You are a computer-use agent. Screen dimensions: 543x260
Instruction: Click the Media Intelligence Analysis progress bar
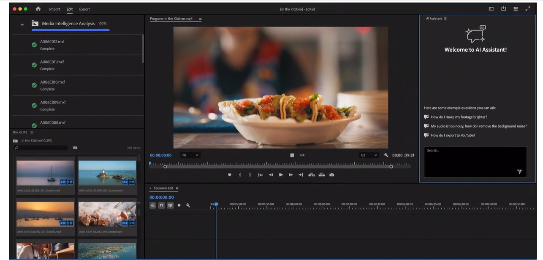tap(71, 30)
